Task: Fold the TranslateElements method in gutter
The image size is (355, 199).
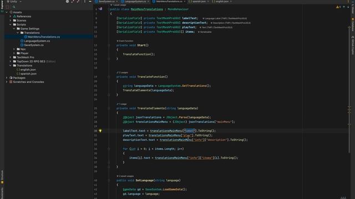Action: click(x=109, y=108)
